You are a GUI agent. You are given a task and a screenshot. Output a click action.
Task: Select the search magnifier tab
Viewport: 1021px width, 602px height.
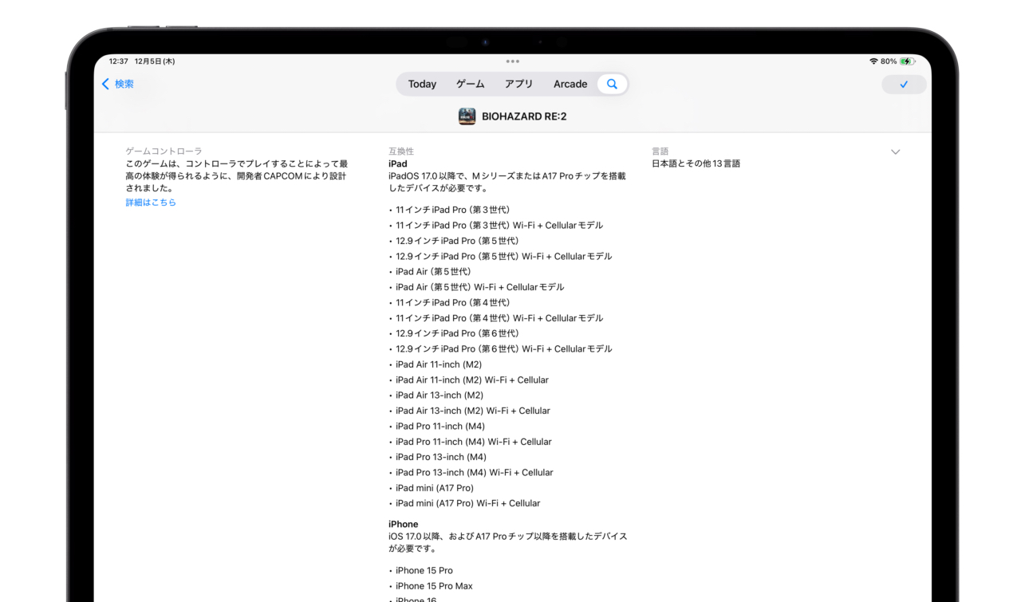(612, 84)
